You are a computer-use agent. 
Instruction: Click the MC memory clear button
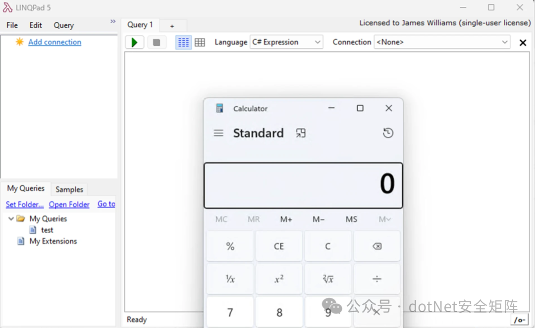coord(221,219)
